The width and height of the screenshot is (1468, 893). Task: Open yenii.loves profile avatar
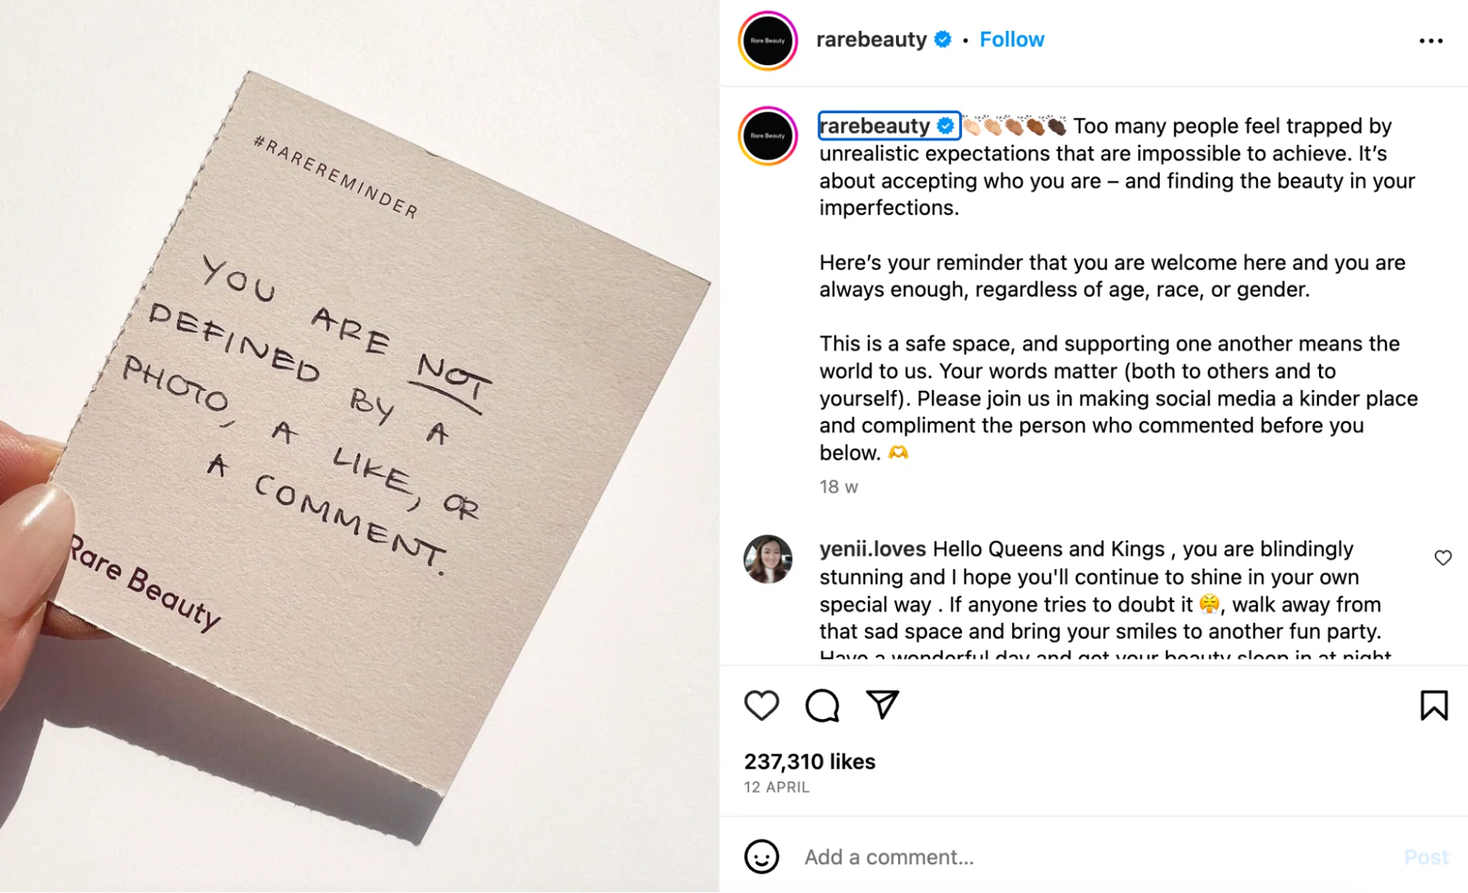tap(767, 560)
